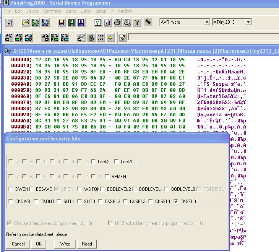Toggle the CKOUT checkbox

point(36,201)
